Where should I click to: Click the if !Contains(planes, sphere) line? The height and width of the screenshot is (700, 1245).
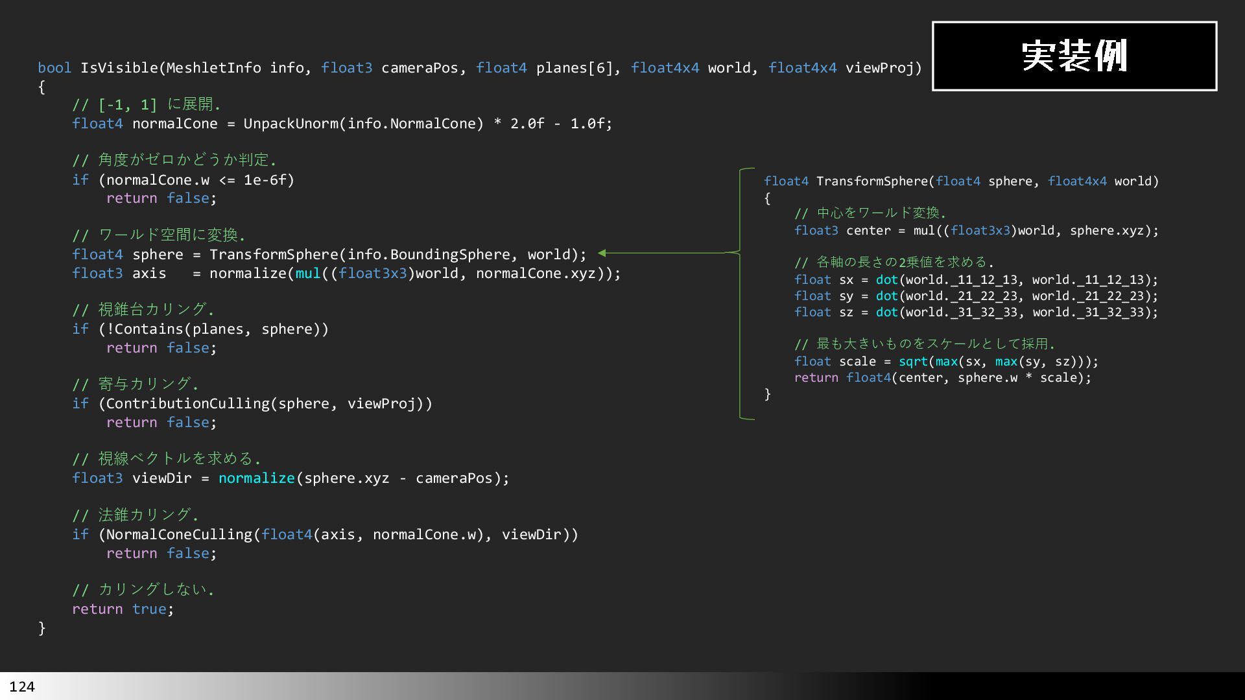tap(200, 329)
